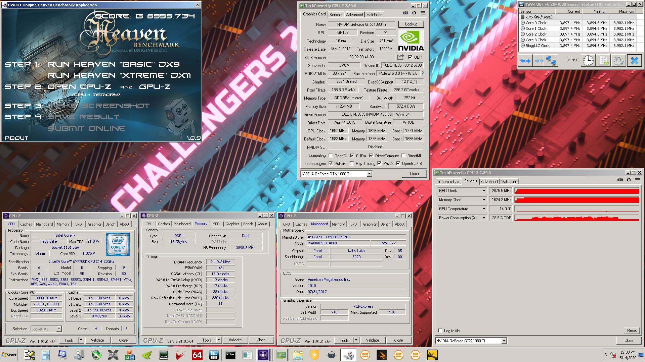The width and height of the screenshot is (645, 362).
Task: Toggle DirectCompute checkbox in GPU-Z
Action: pos(371,156)
